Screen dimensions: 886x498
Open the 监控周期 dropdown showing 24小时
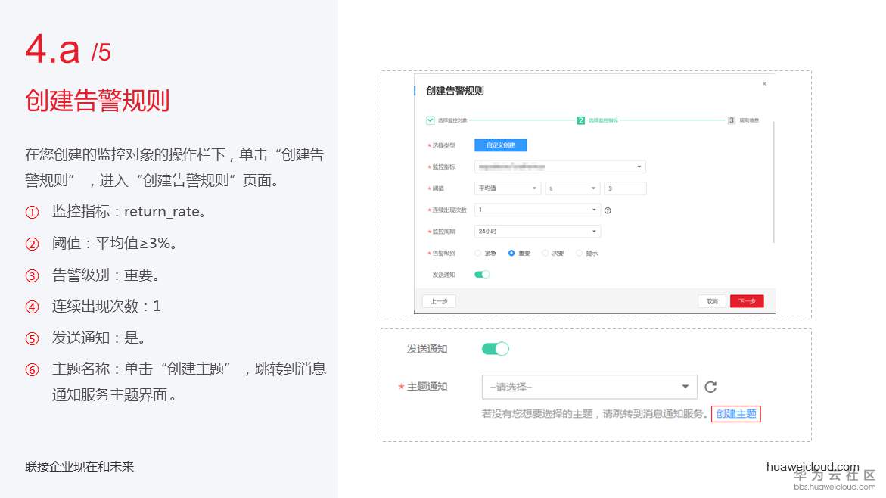pyautogui.click(x=537, y=231)
